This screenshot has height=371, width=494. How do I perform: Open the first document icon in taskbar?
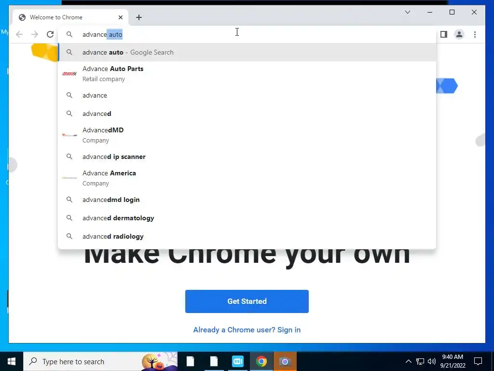190,361
